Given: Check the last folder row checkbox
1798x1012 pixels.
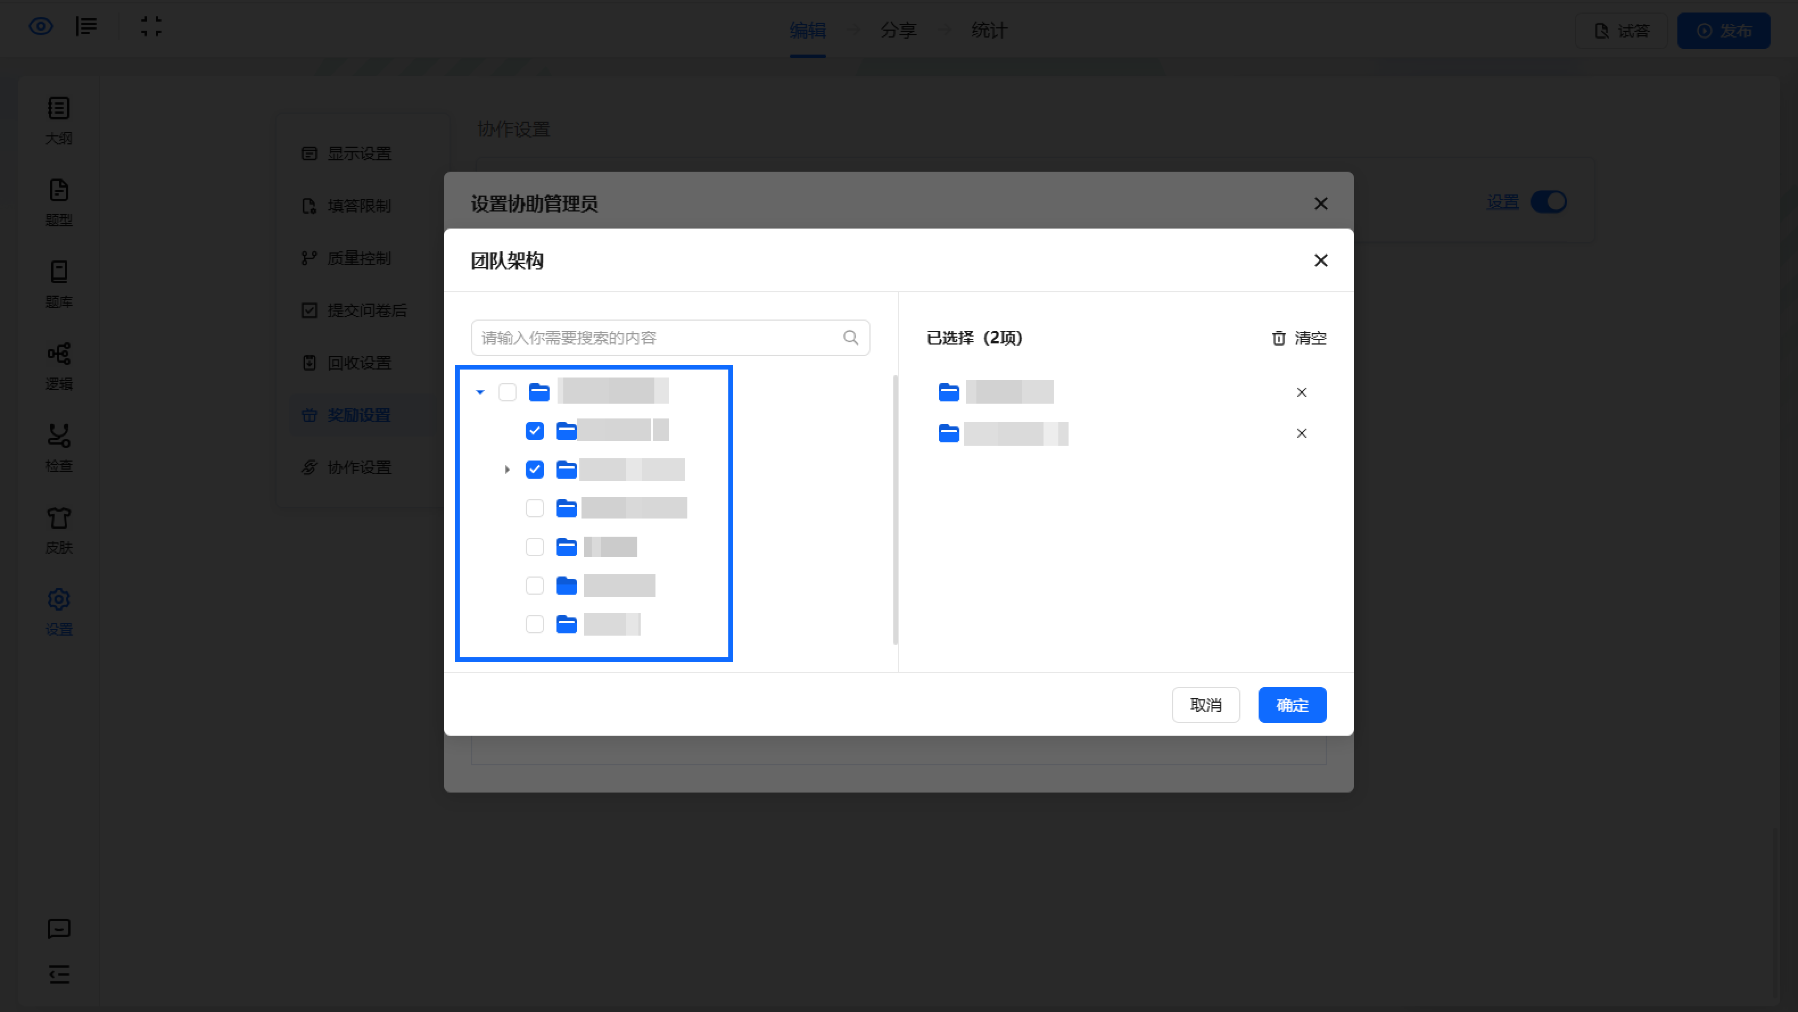Looking at the screenshot, I should 535,624.
